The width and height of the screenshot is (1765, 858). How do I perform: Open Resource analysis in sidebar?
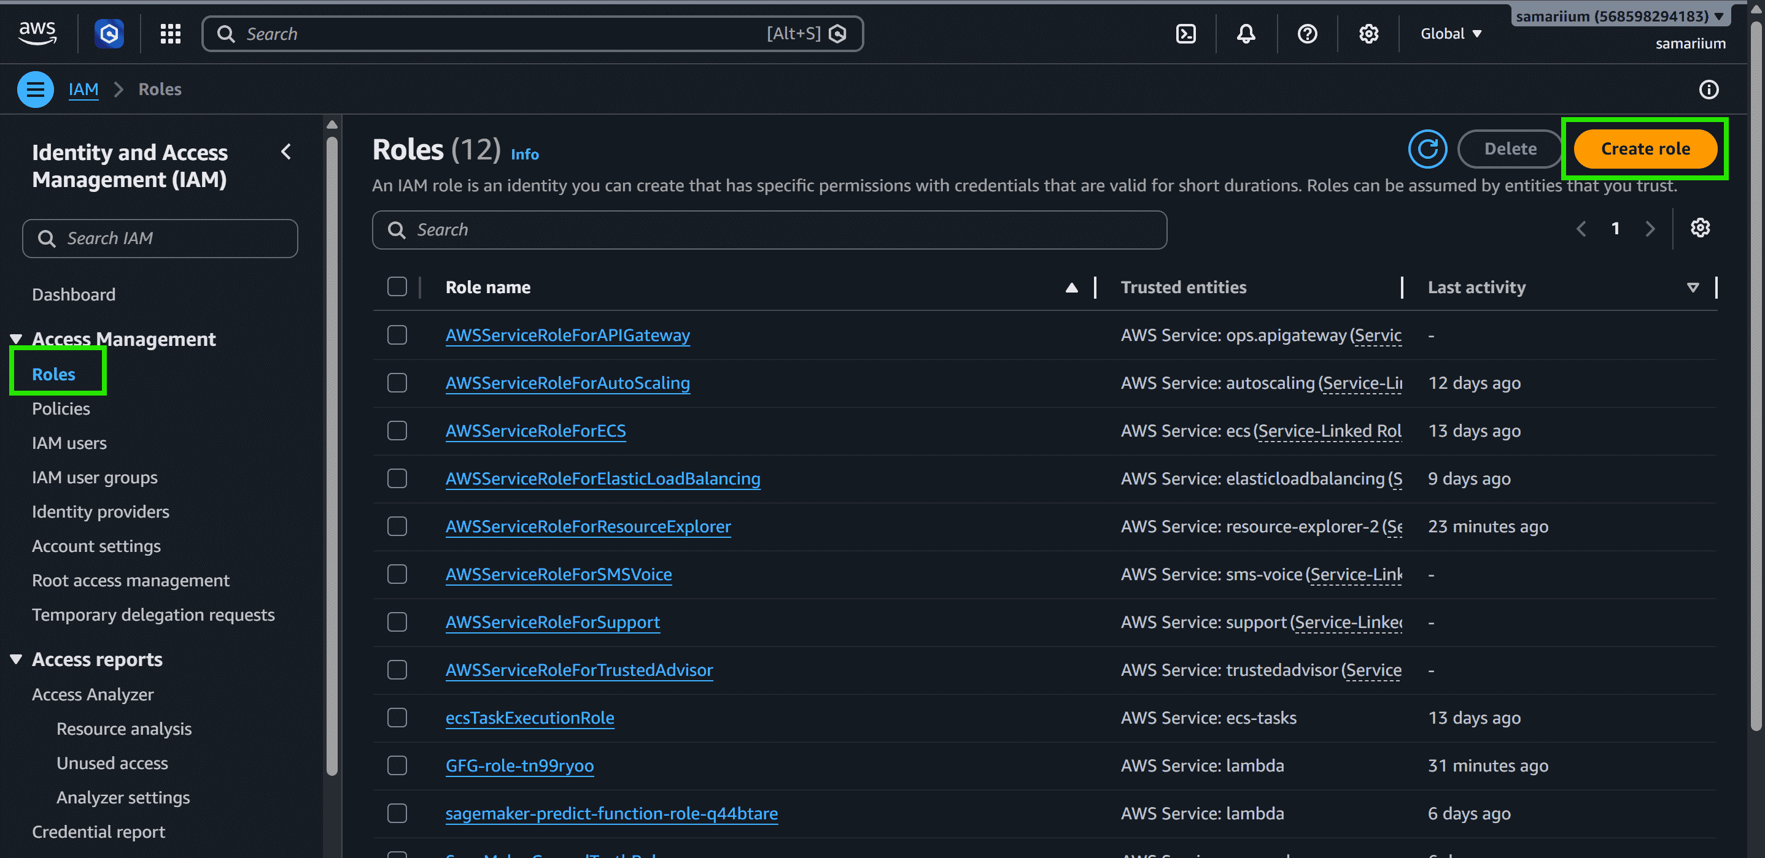(x=124, y=729)
